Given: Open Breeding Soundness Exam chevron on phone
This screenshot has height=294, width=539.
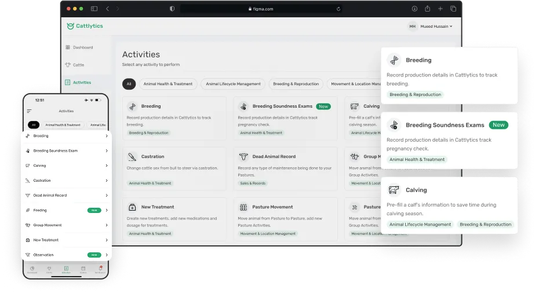Looking at the screenshot, I should point(107,151).
